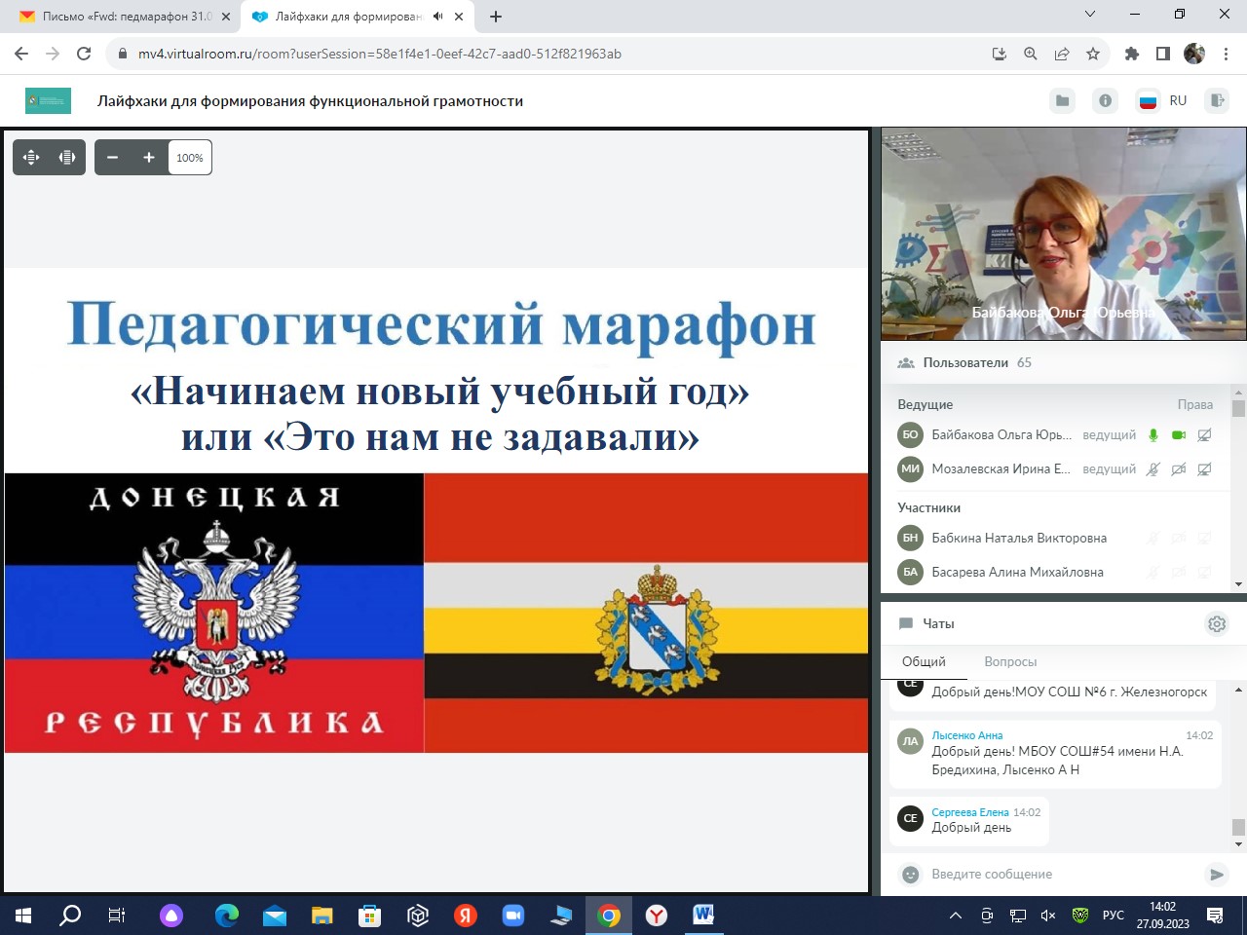
Task: Switch to the Письмо Fwd педмарафон browser tab
Action: [x=122, y=17]
